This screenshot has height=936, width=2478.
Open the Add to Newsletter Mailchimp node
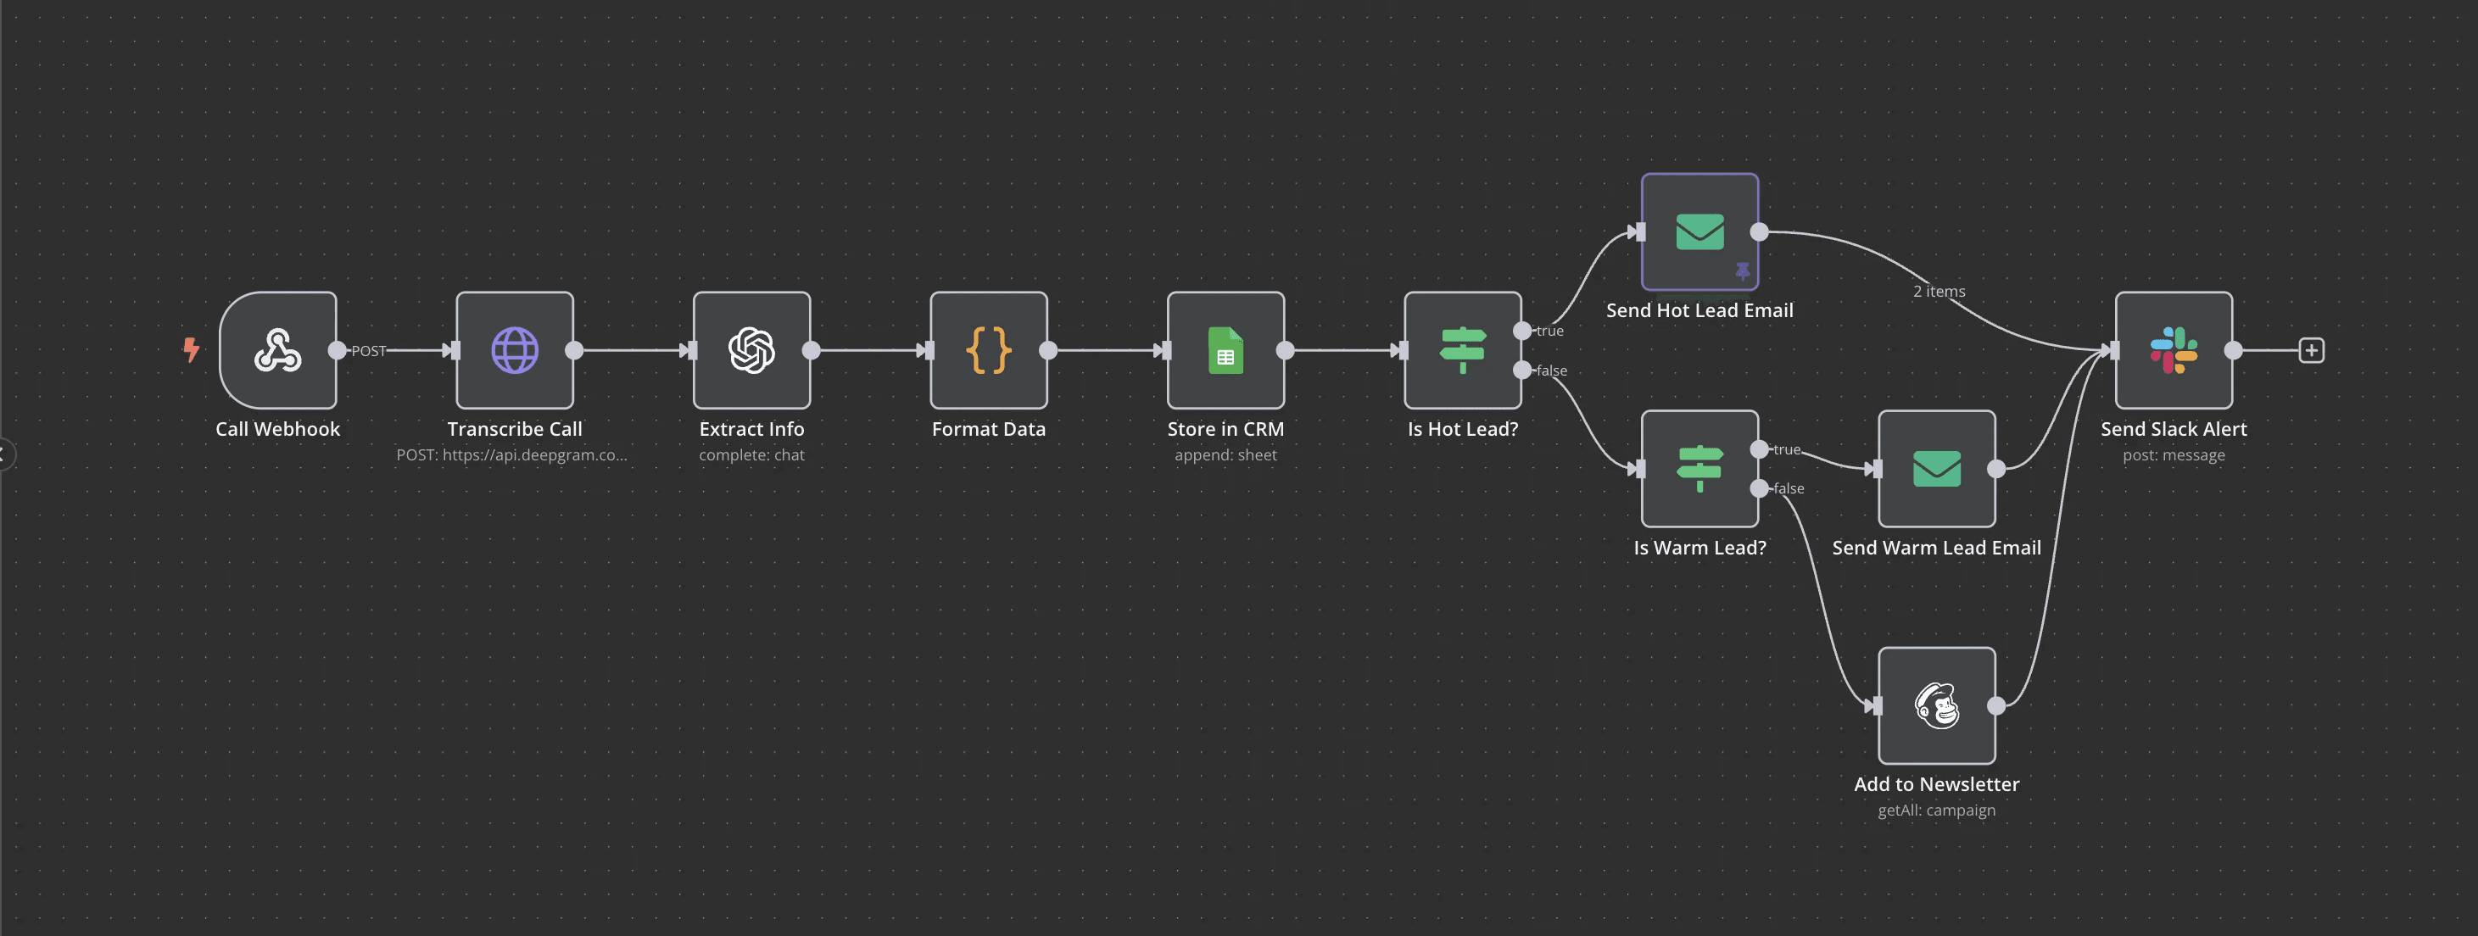coord(1936,705)
